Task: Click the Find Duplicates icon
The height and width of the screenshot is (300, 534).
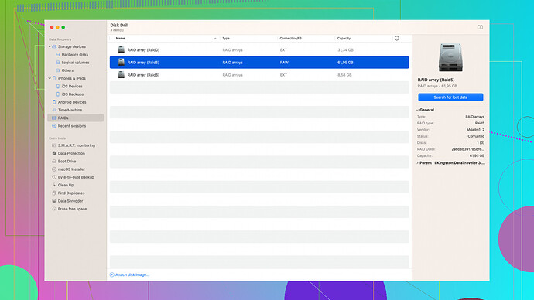Action: tap(54, 193)
